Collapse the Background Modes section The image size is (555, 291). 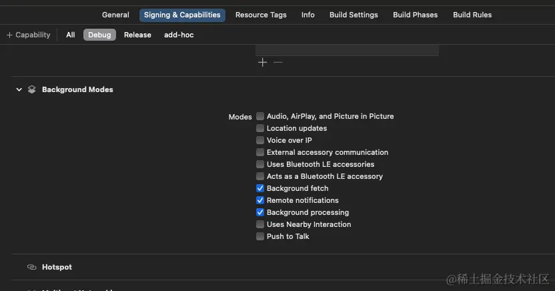tap(19, 89)
